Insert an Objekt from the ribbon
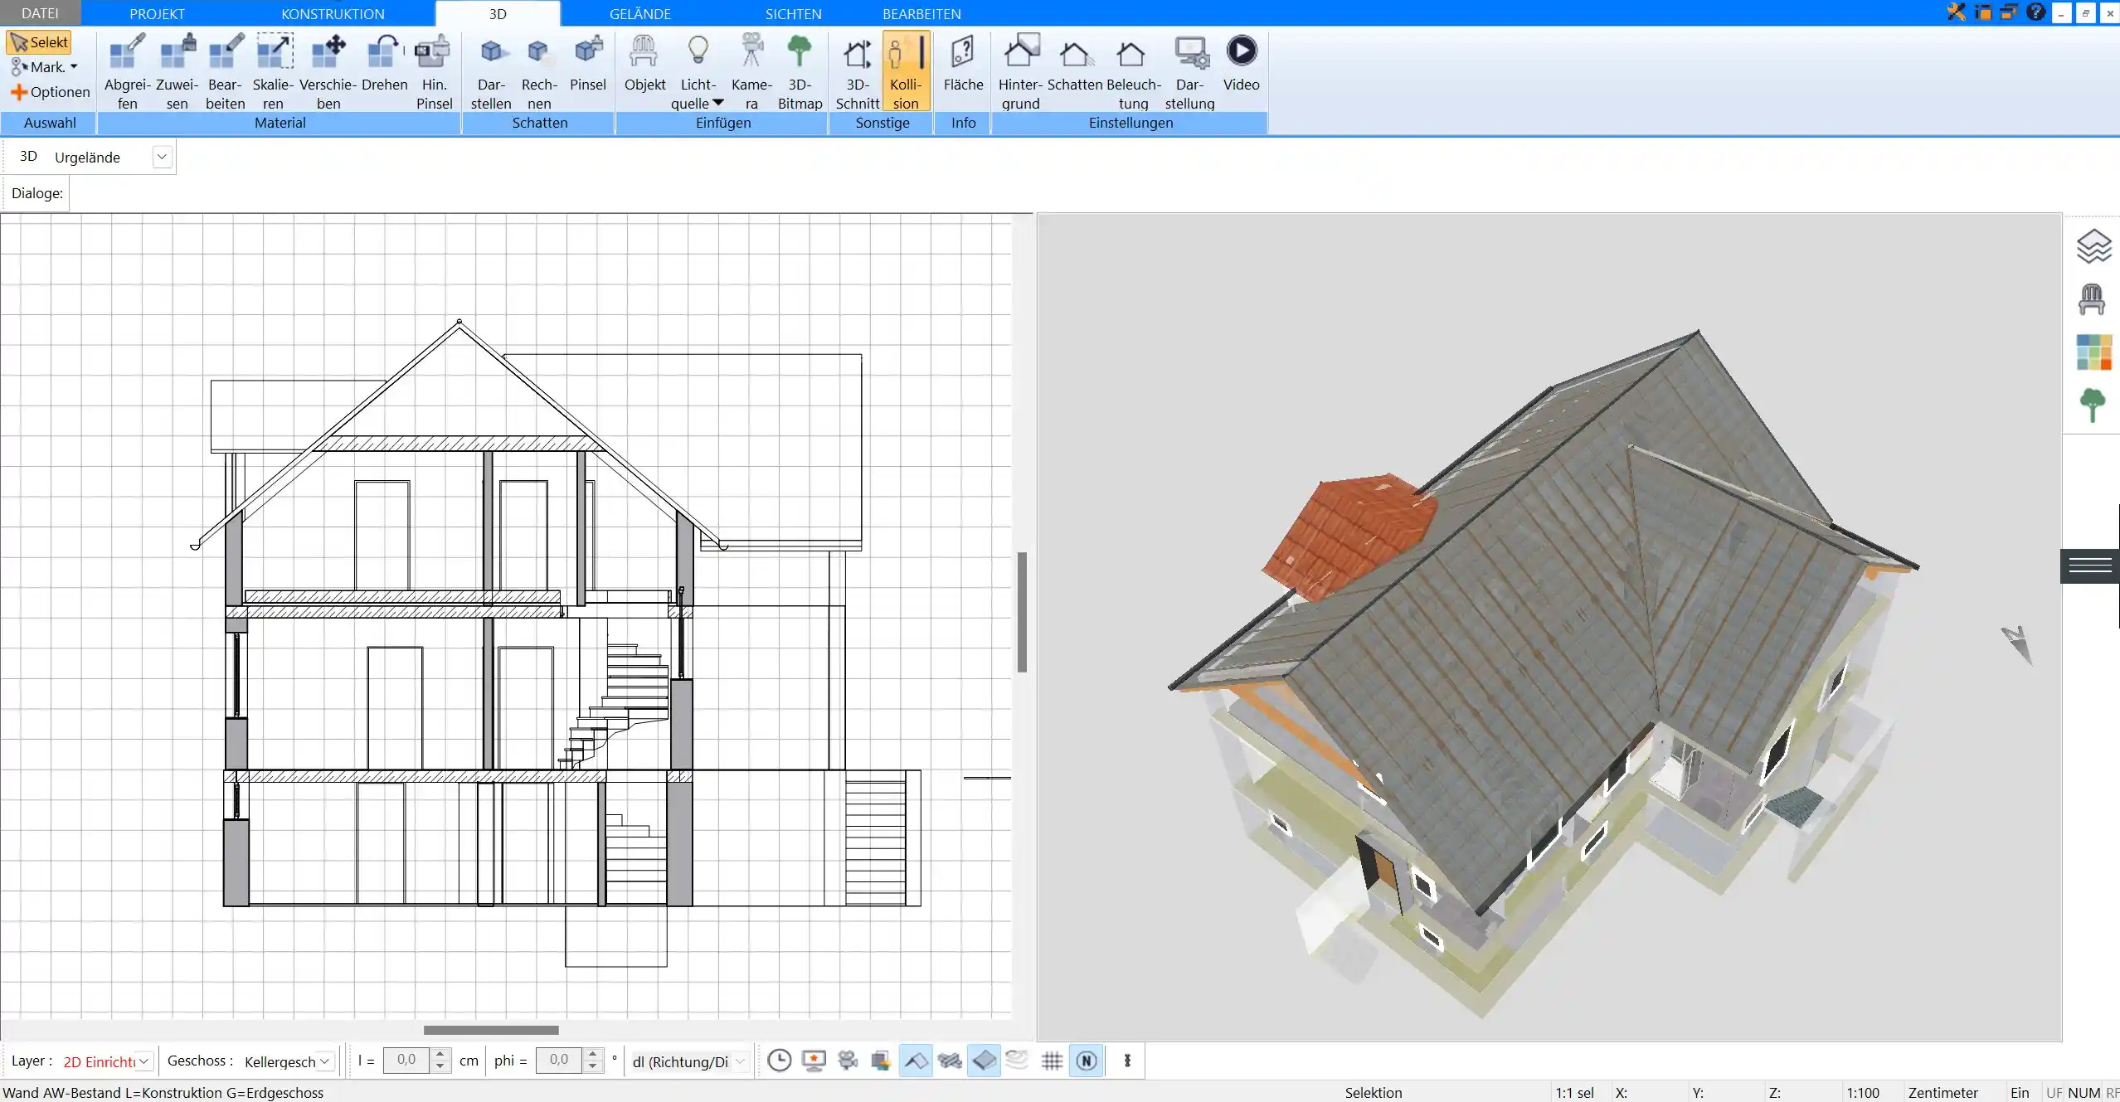 [644, 63]
